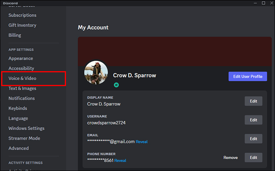Image resolution: width=275 pixels, height=171 pixels.
Task: Open Notifications settings
Action: (22, 98)
